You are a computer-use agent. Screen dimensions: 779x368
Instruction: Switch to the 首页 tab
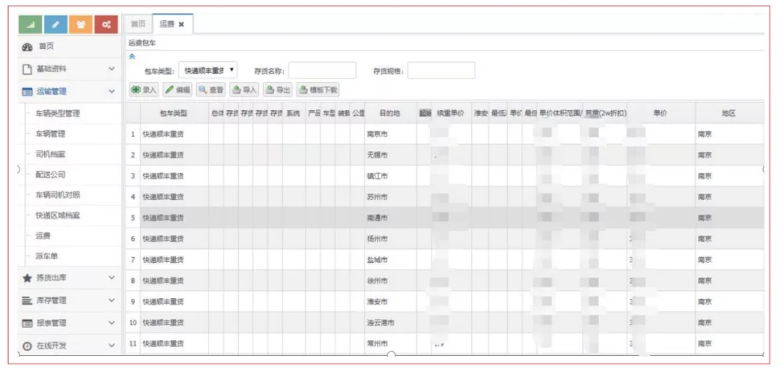coord(138,24)
